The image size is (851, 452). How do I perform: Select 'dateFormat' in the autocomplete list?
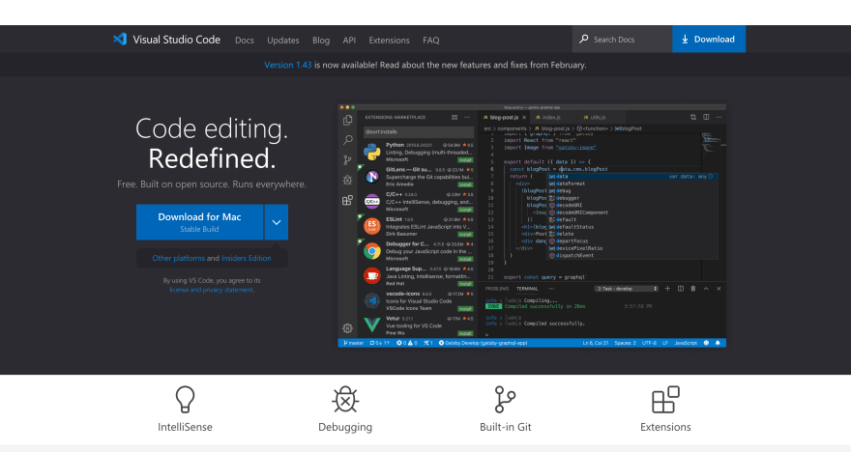pos(571,184)
